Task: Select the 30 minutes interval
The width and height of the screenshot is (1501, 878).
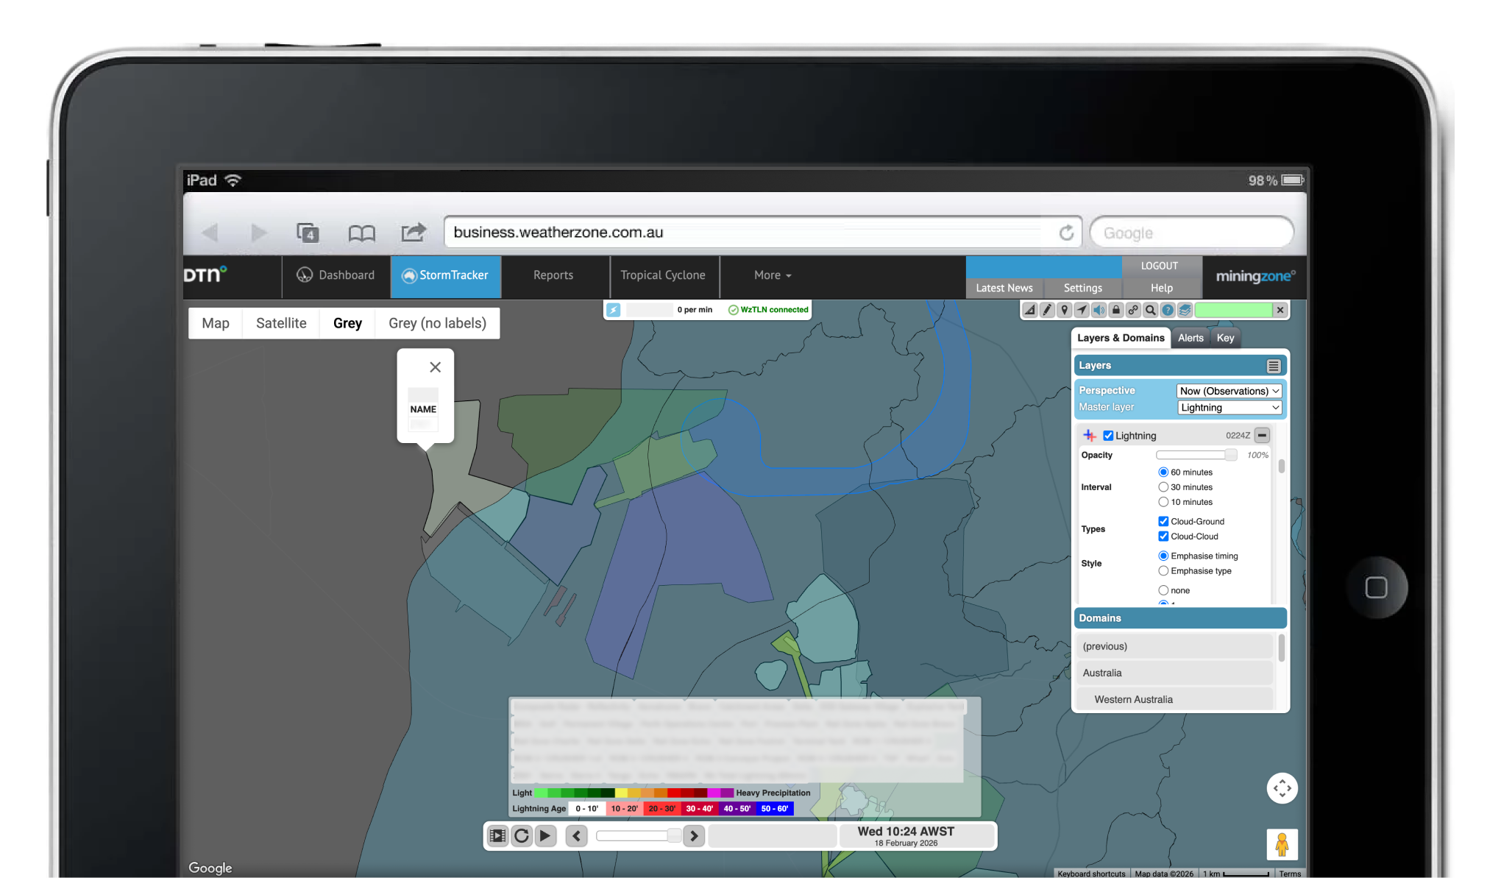Action: click(x=1163, y=487)
